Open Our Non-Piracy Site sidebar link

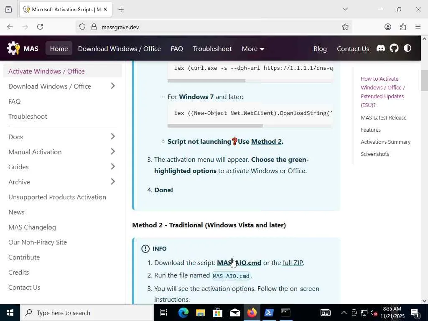tap(37, 242)
